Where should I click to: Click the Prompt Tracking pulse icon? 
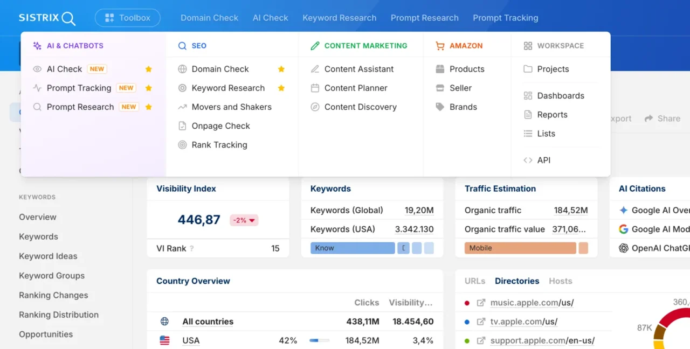click(x=37, y=88)
